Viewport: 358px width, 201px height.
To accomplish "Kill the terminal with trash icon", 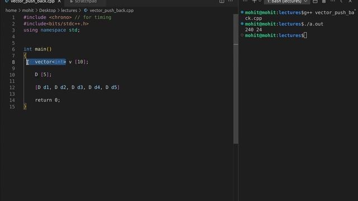I will click(324, 1).
